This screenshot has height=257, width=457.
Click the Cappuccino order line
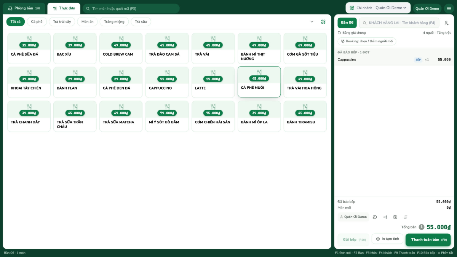click(x=394, y=60)
